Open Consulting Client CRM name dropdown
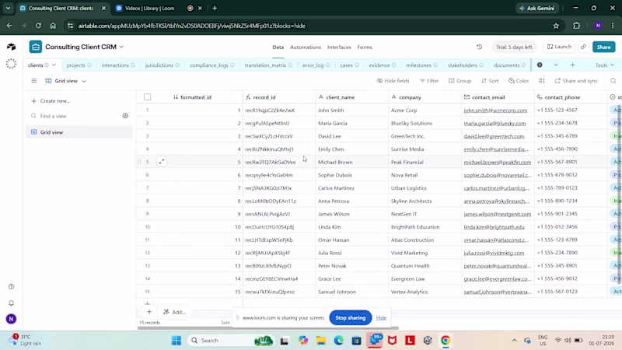622x350 pixels. (121, 47)
